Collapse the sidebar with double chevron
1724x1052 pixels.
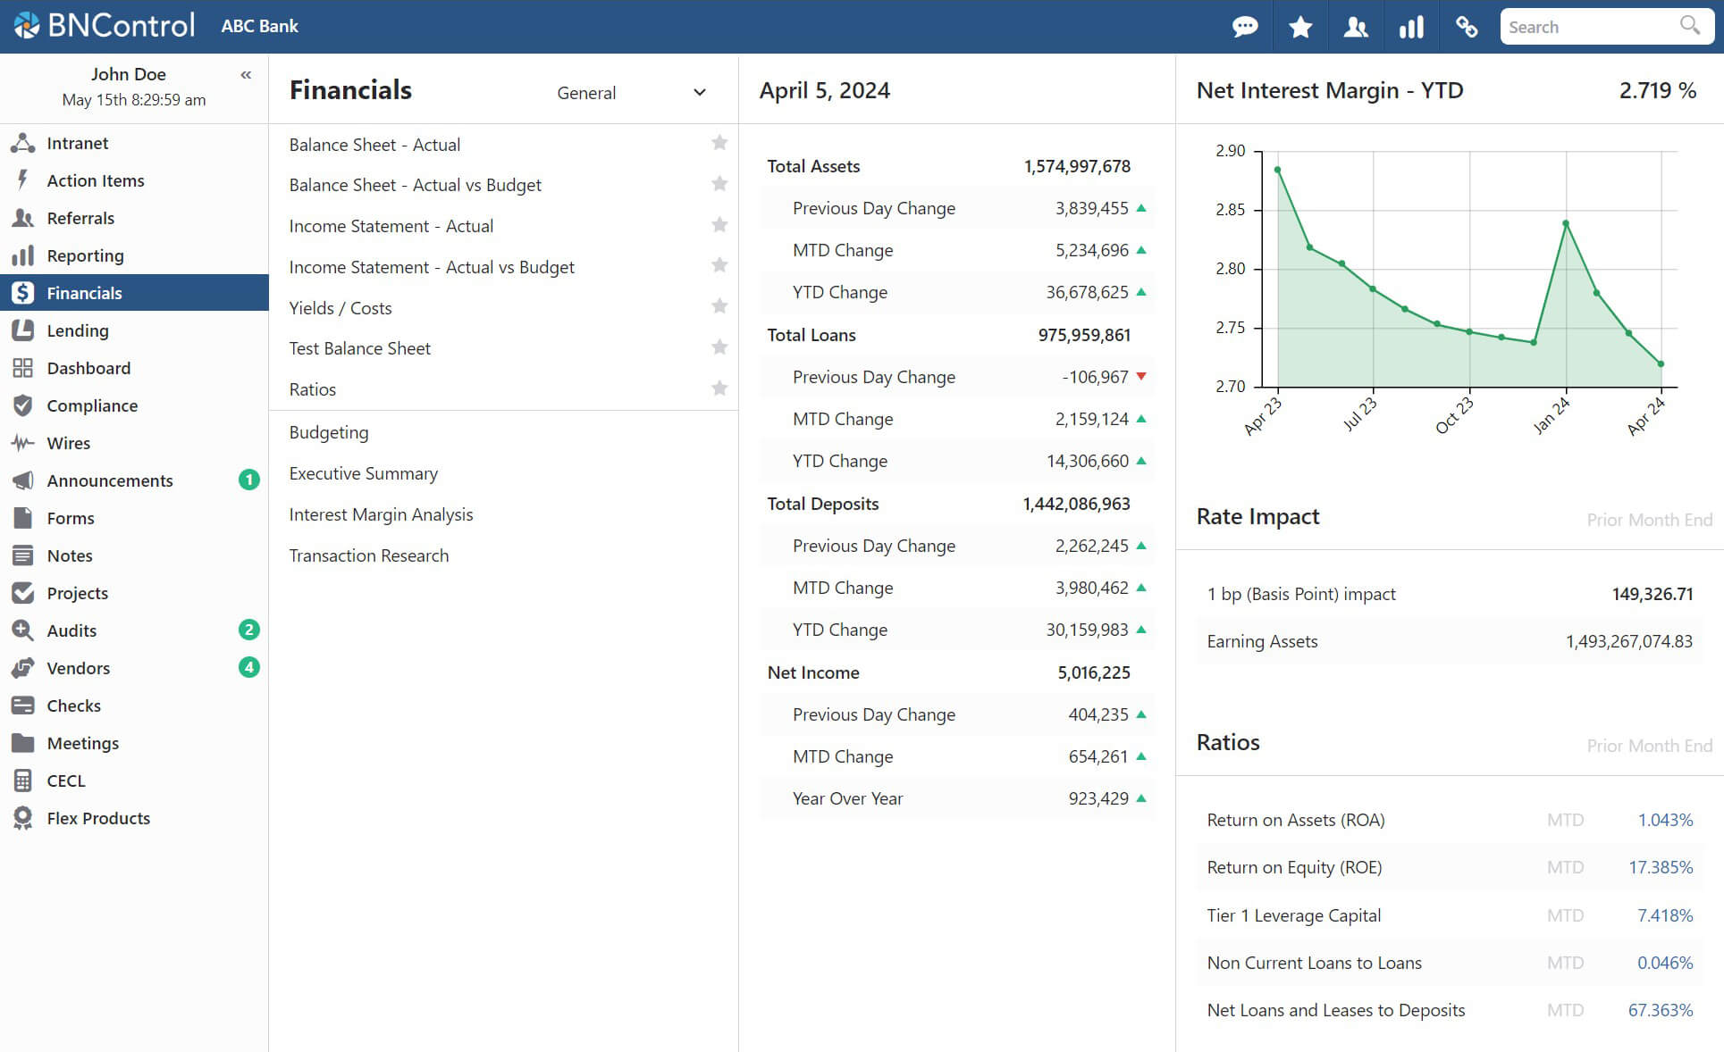246,75
